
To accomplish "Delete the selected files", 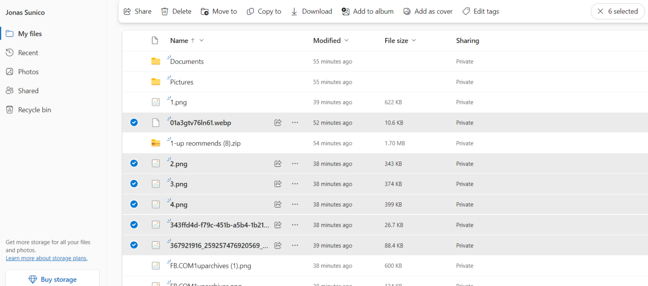I will pyautogui.click(x=176, y=11).
